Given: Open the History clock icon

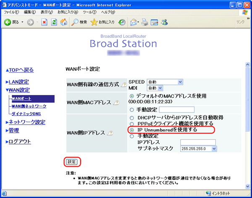Looking at the screenshot, I should (122, 22).
